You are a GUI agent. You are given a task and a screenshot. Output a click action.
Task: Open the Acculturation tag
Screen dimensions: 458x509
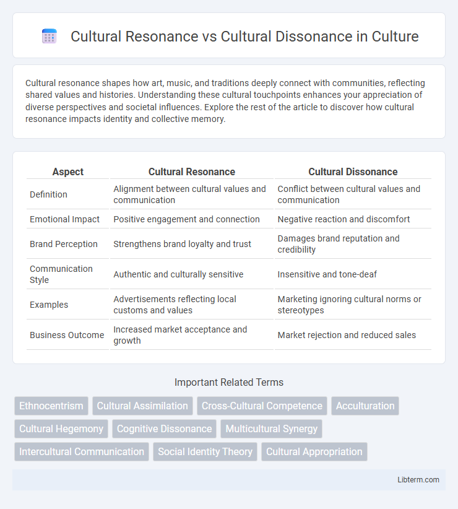[x=365, y=406]
